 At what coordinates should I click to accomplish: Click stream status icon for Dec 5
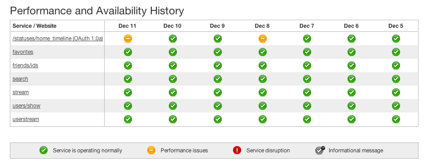coord(396,92)
